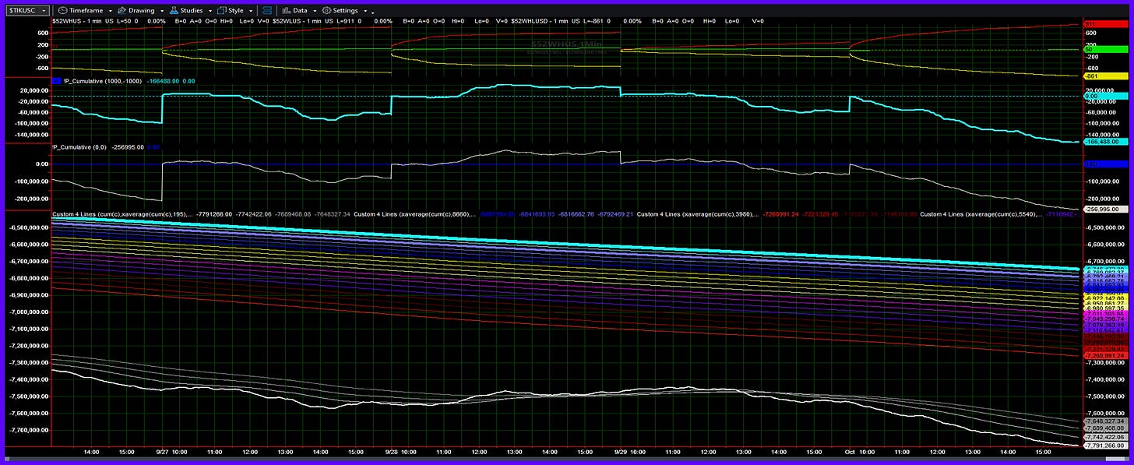This screenshot has width=1134, height=465.
Task: Open the Timeframe menu
Action: (x=85, y=10)
